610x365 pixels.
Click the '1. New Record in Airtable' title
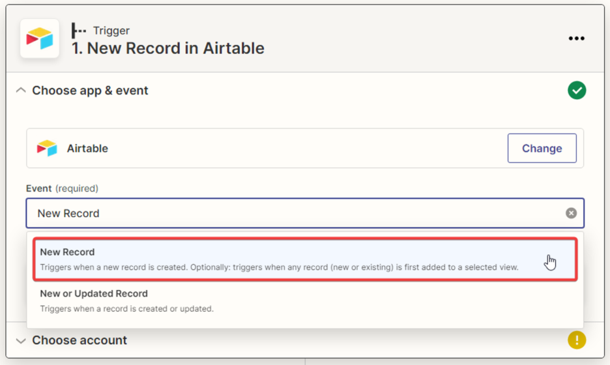tap(168, 48)
